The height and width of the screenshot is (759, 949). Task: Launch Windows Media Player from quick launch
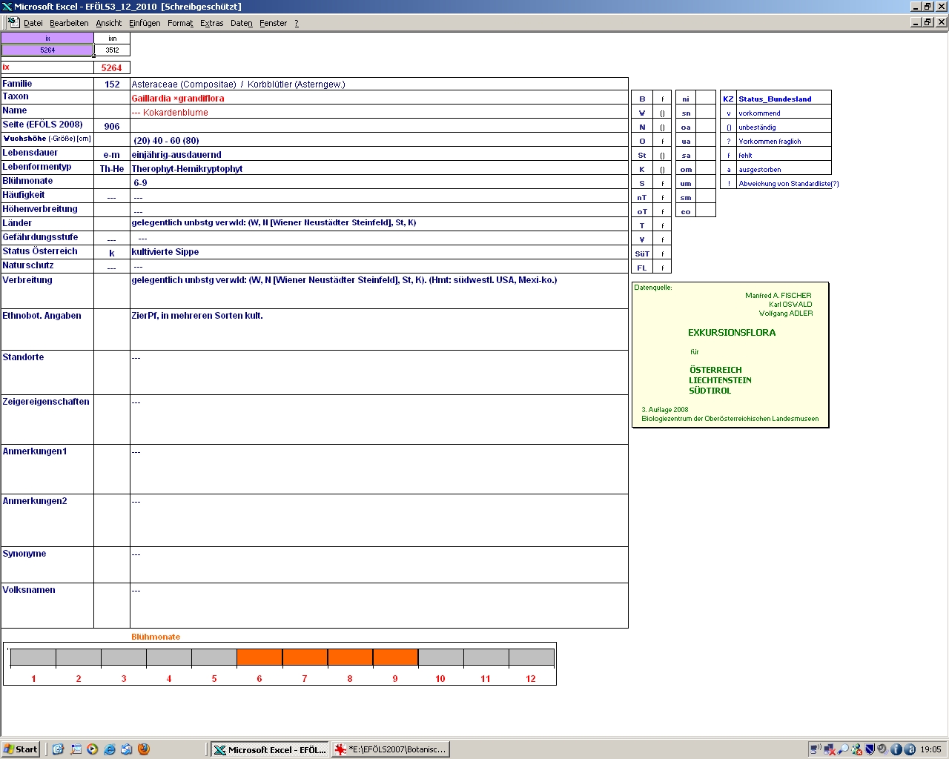(x=93, y=749)
